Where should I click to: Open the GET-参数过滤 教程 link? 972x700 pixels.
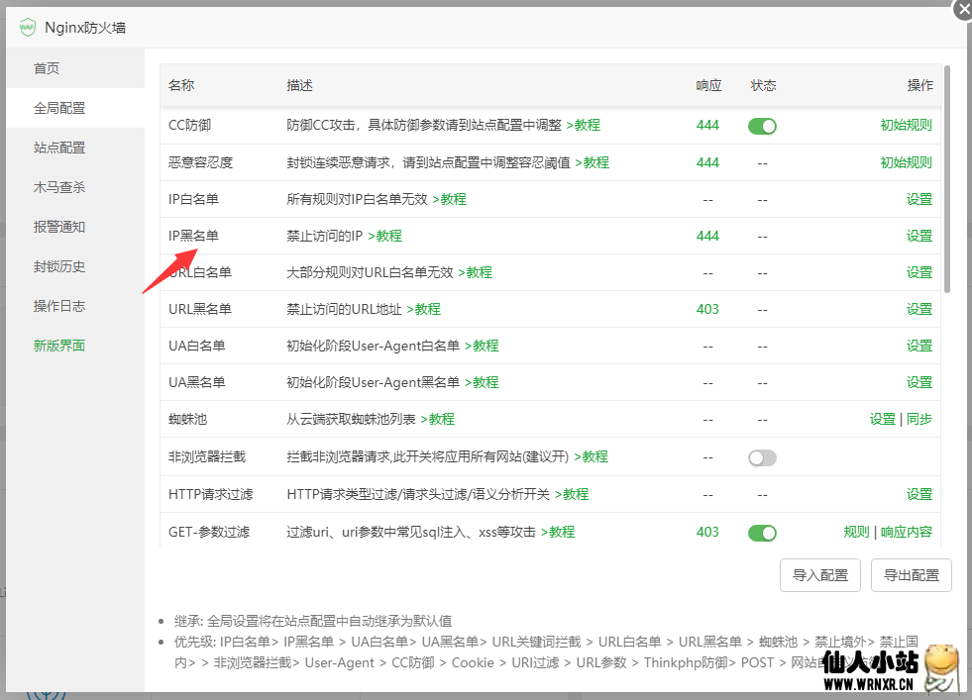tap(558, 532)
